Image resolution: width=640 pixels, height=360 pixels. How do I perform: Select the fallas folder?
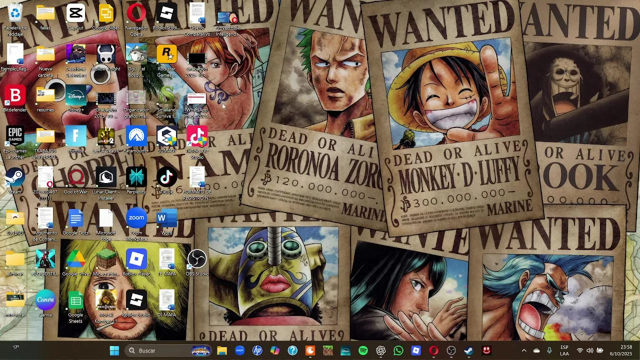[45, 17]
